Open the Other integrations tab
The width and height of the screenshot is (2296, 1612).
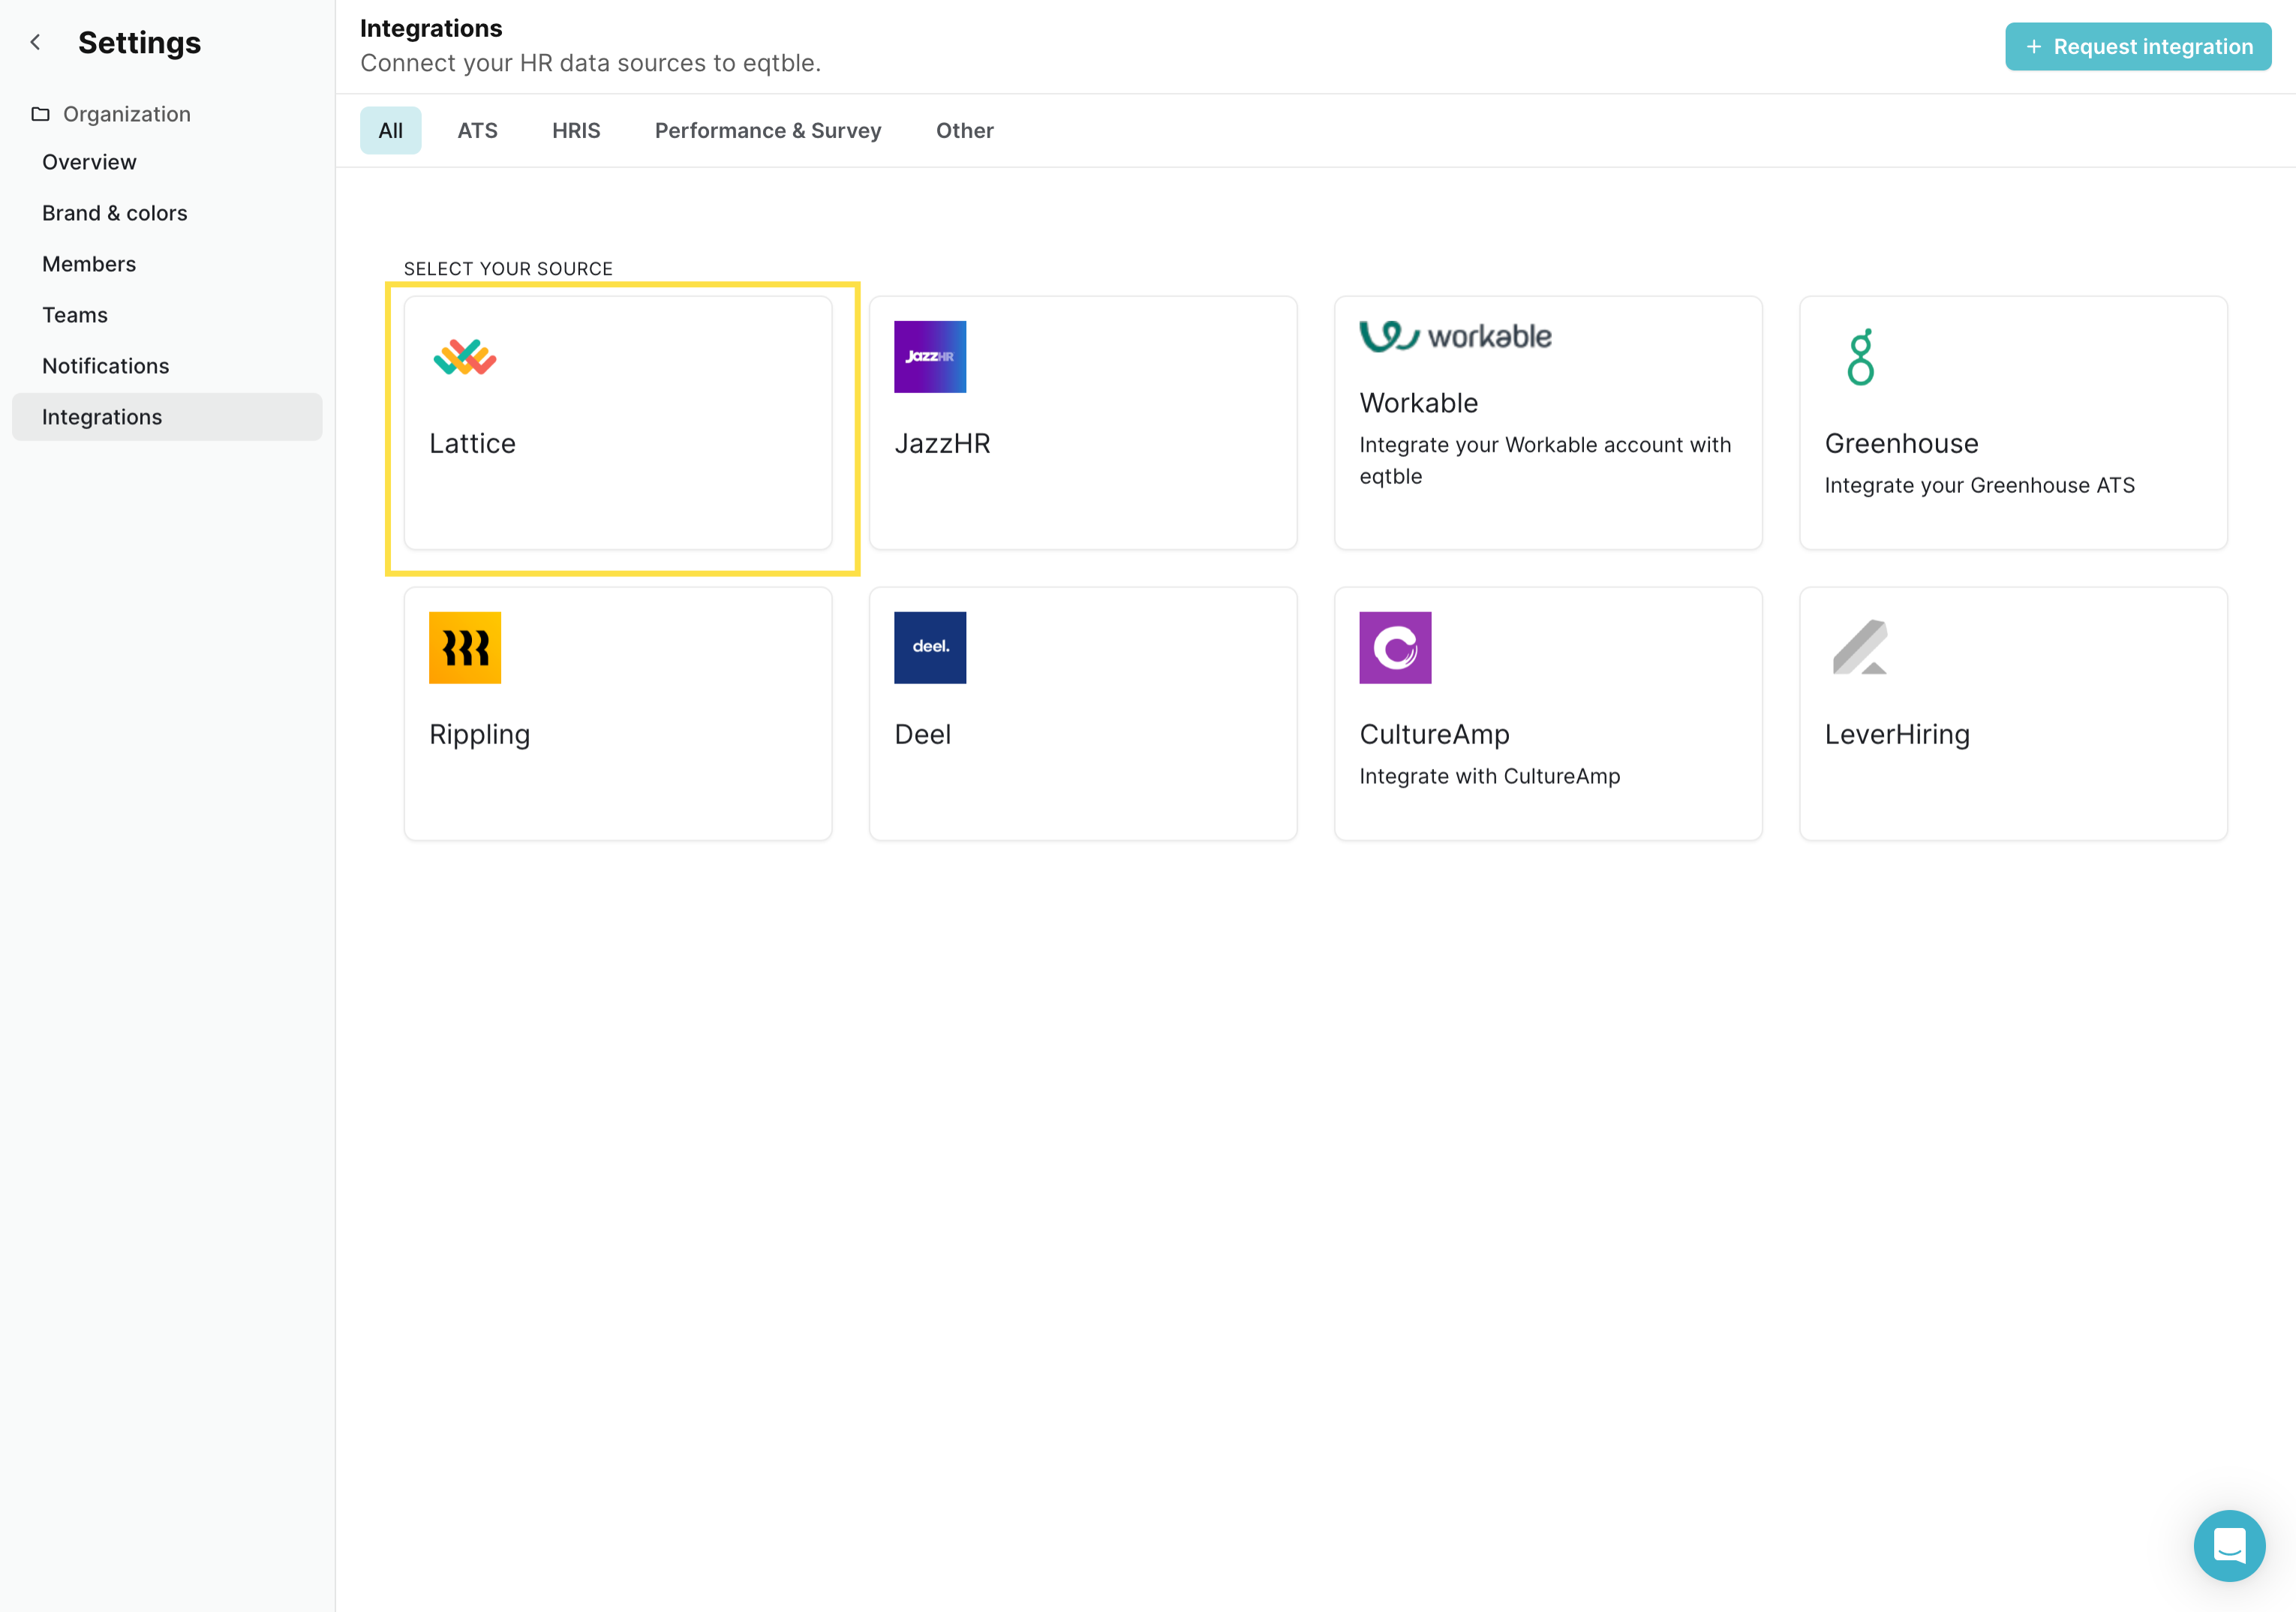964,131
